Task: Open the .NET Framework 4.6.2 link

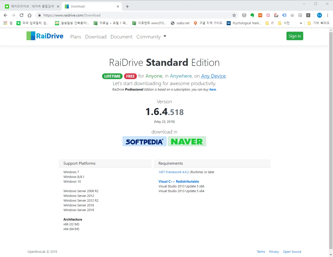Action: tap(174, 172)
